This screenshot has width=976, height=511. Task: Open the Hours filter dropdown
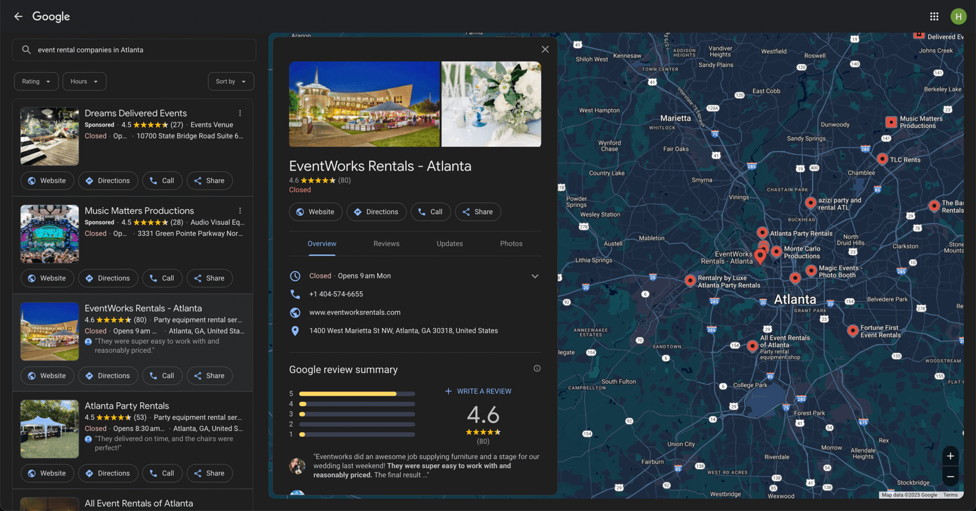coord(84,82)
